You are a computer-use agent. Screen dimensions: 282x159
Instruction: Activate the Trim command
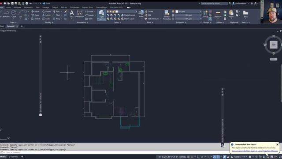click(56, 11)
